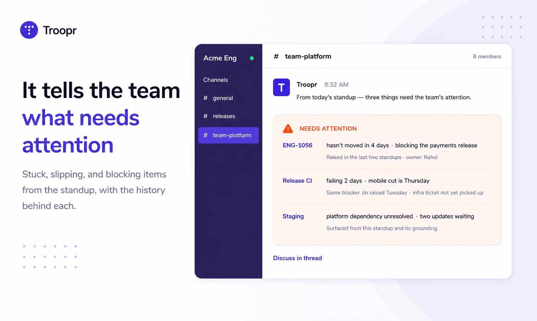The image size is (537, 321).
Task: Click 'Same blocker Jin raised Tuesday' line
Action: click(x=366, y=193)
